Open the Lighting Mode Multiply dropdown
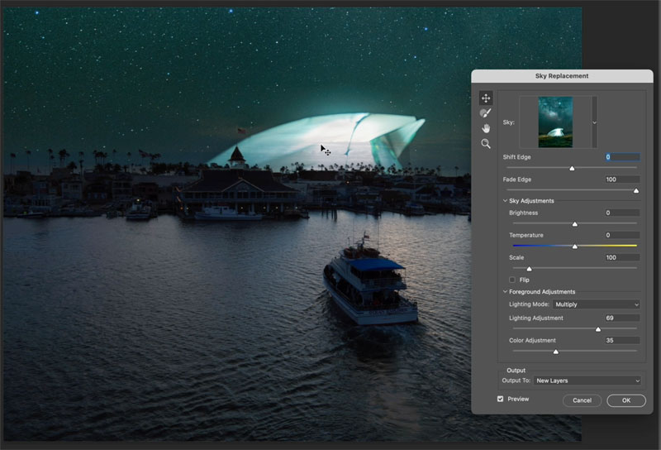The width and height of the screenshot is (661, 450). pos(597,304)
